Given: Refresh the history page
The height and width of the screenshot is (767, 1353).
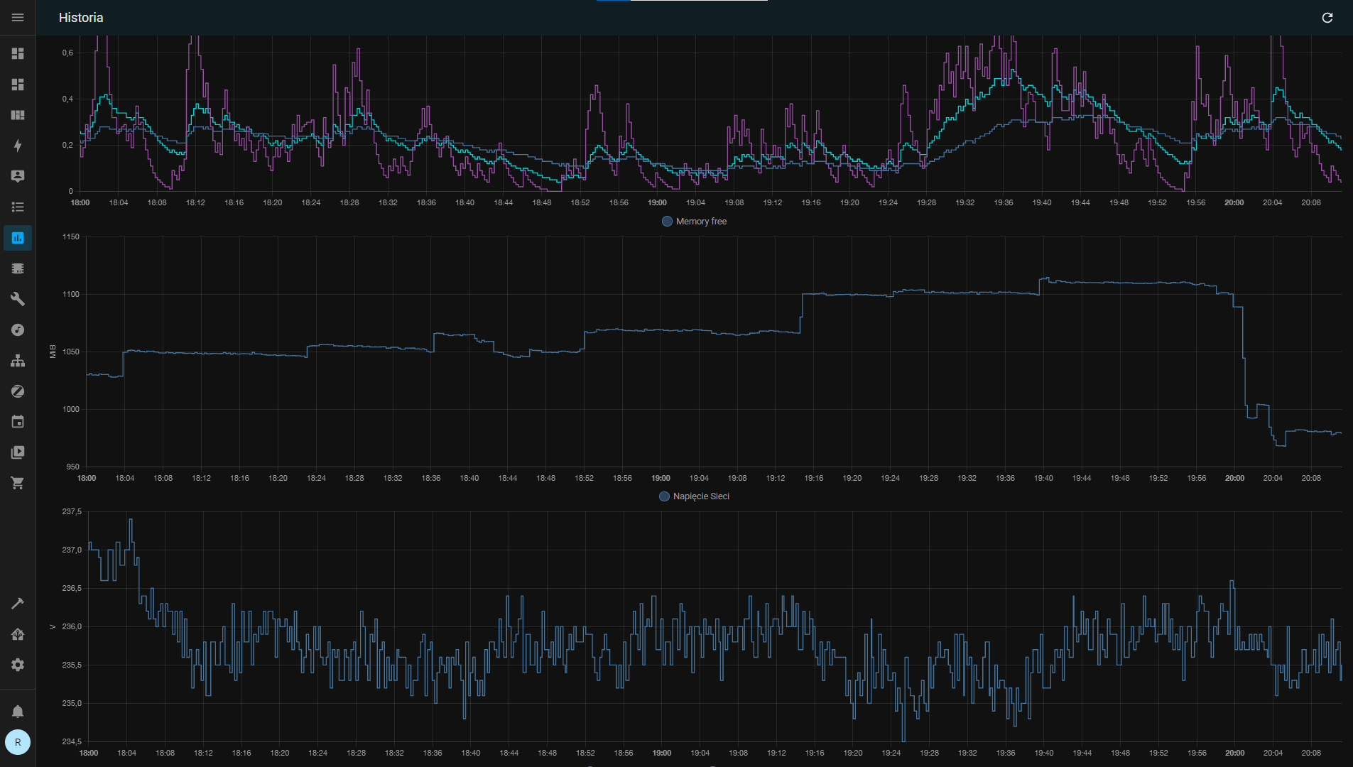Looking at the screenshot, I should point(1327,18).
